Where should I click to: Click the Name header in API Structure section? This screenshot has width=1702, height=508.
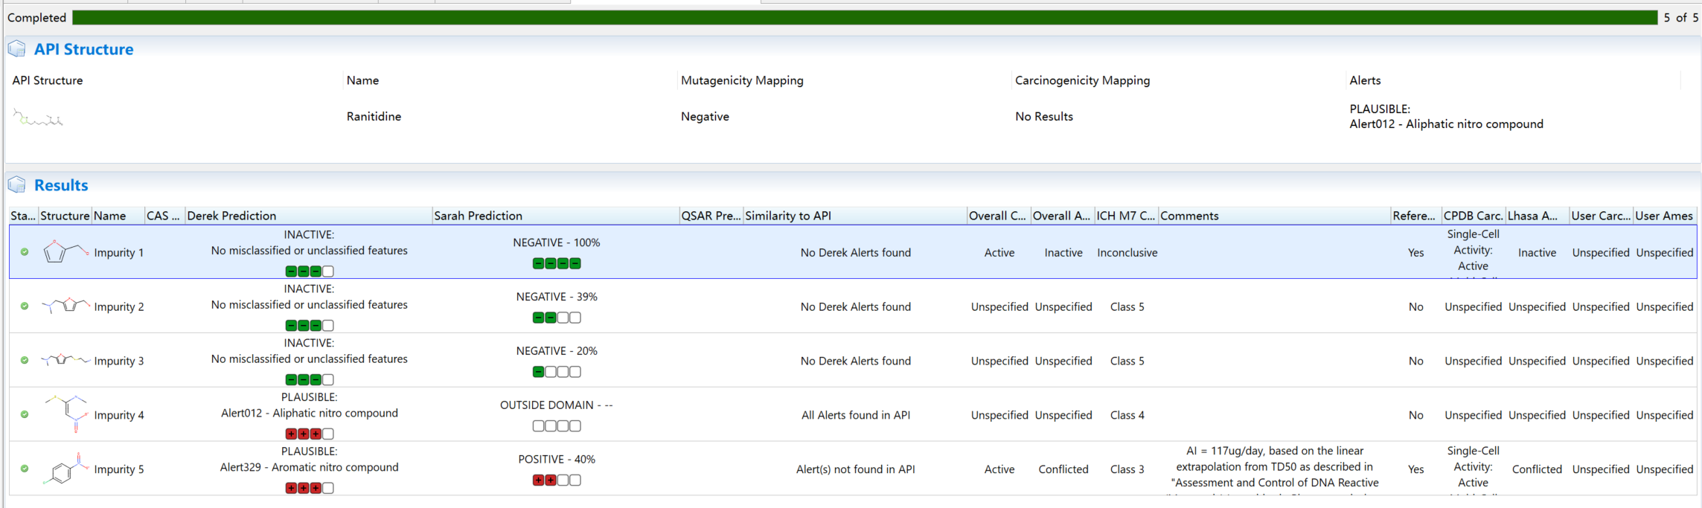tap(362, 80)
